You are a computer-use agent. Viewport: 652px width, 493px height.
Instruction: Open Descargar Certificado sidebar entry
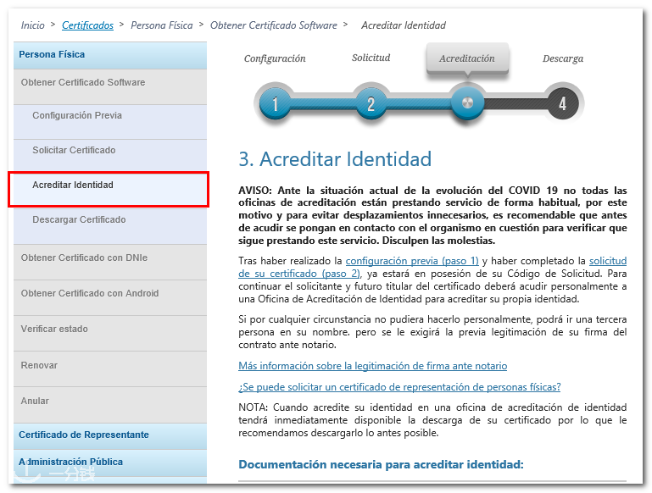coord(110,225)
